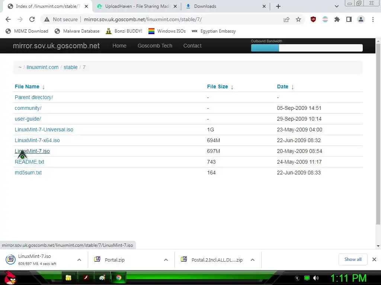Open the profile avatar menu
Screen dimensions: 381x285
click(x=361, y=19)
